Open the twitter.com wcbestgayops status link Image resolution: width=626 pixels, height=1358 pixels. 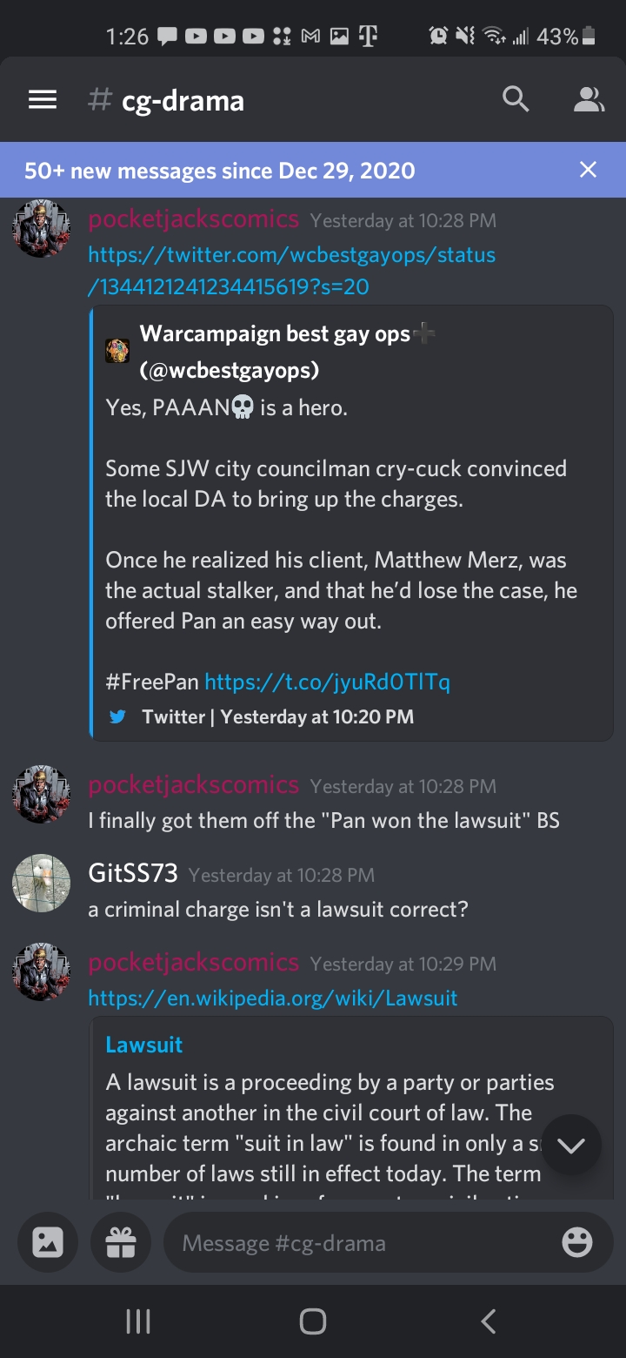point(292,270)
